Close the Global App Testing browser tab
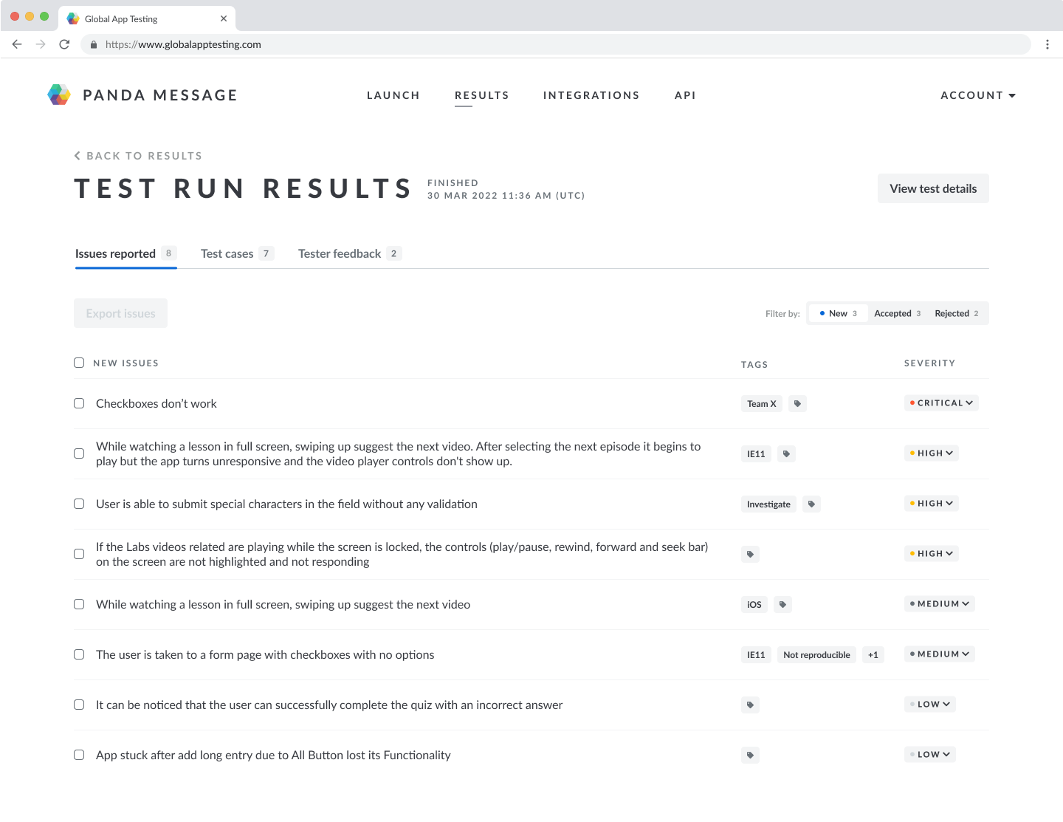Image resolution: width=1063 pixels, height=822 pixels. point(224,18)
